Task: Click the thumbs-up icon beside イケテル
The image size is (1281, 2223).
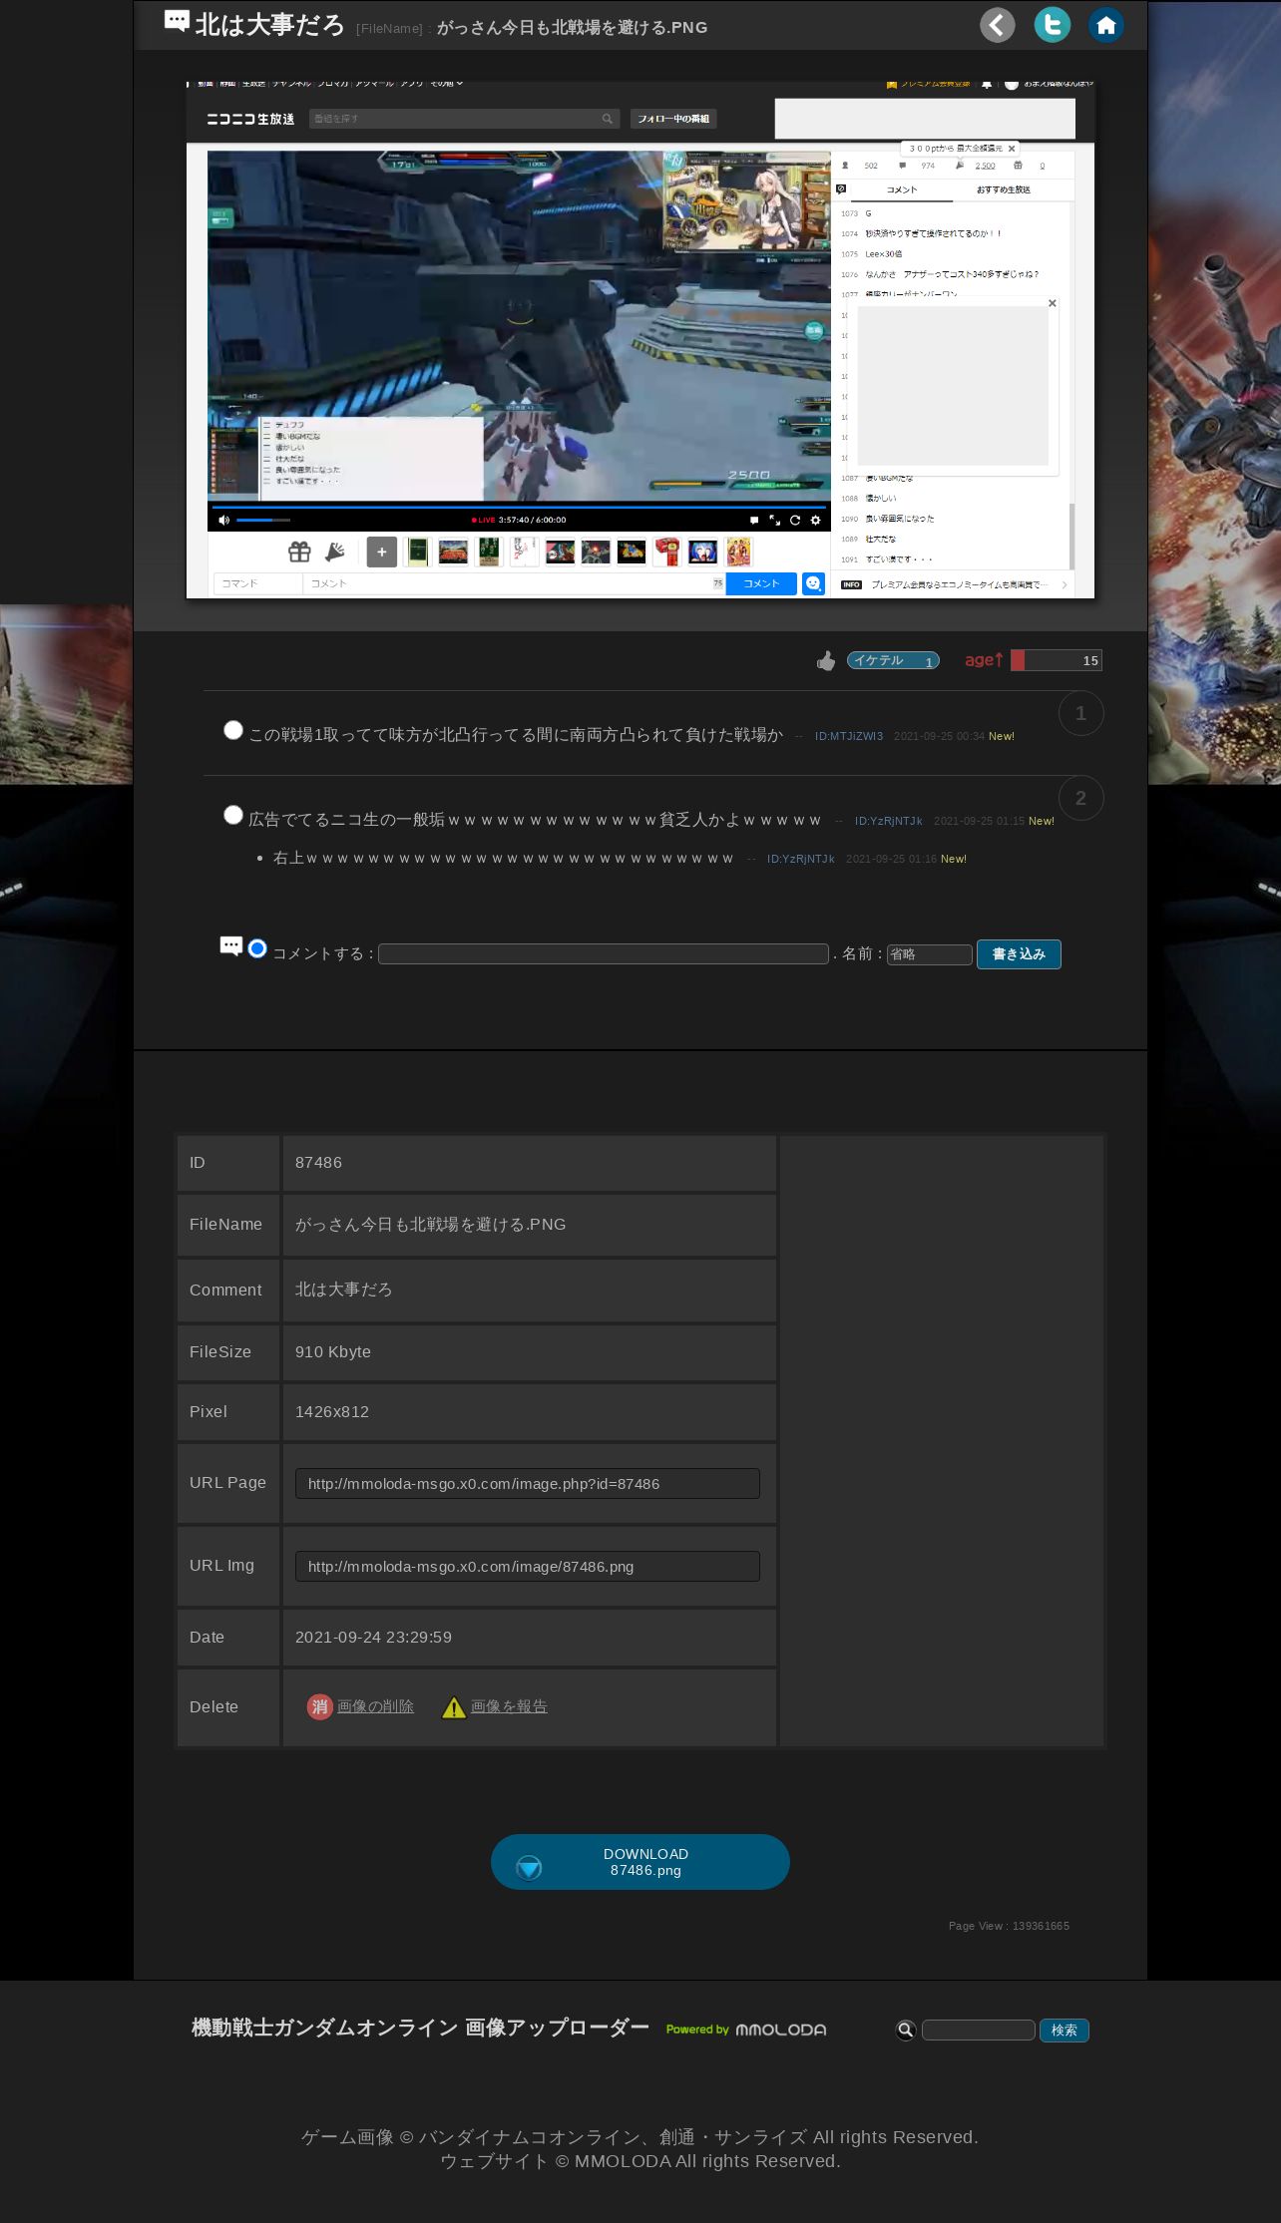Action: (x=826, y=660)
